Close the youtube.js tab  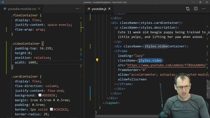point(109,9)
